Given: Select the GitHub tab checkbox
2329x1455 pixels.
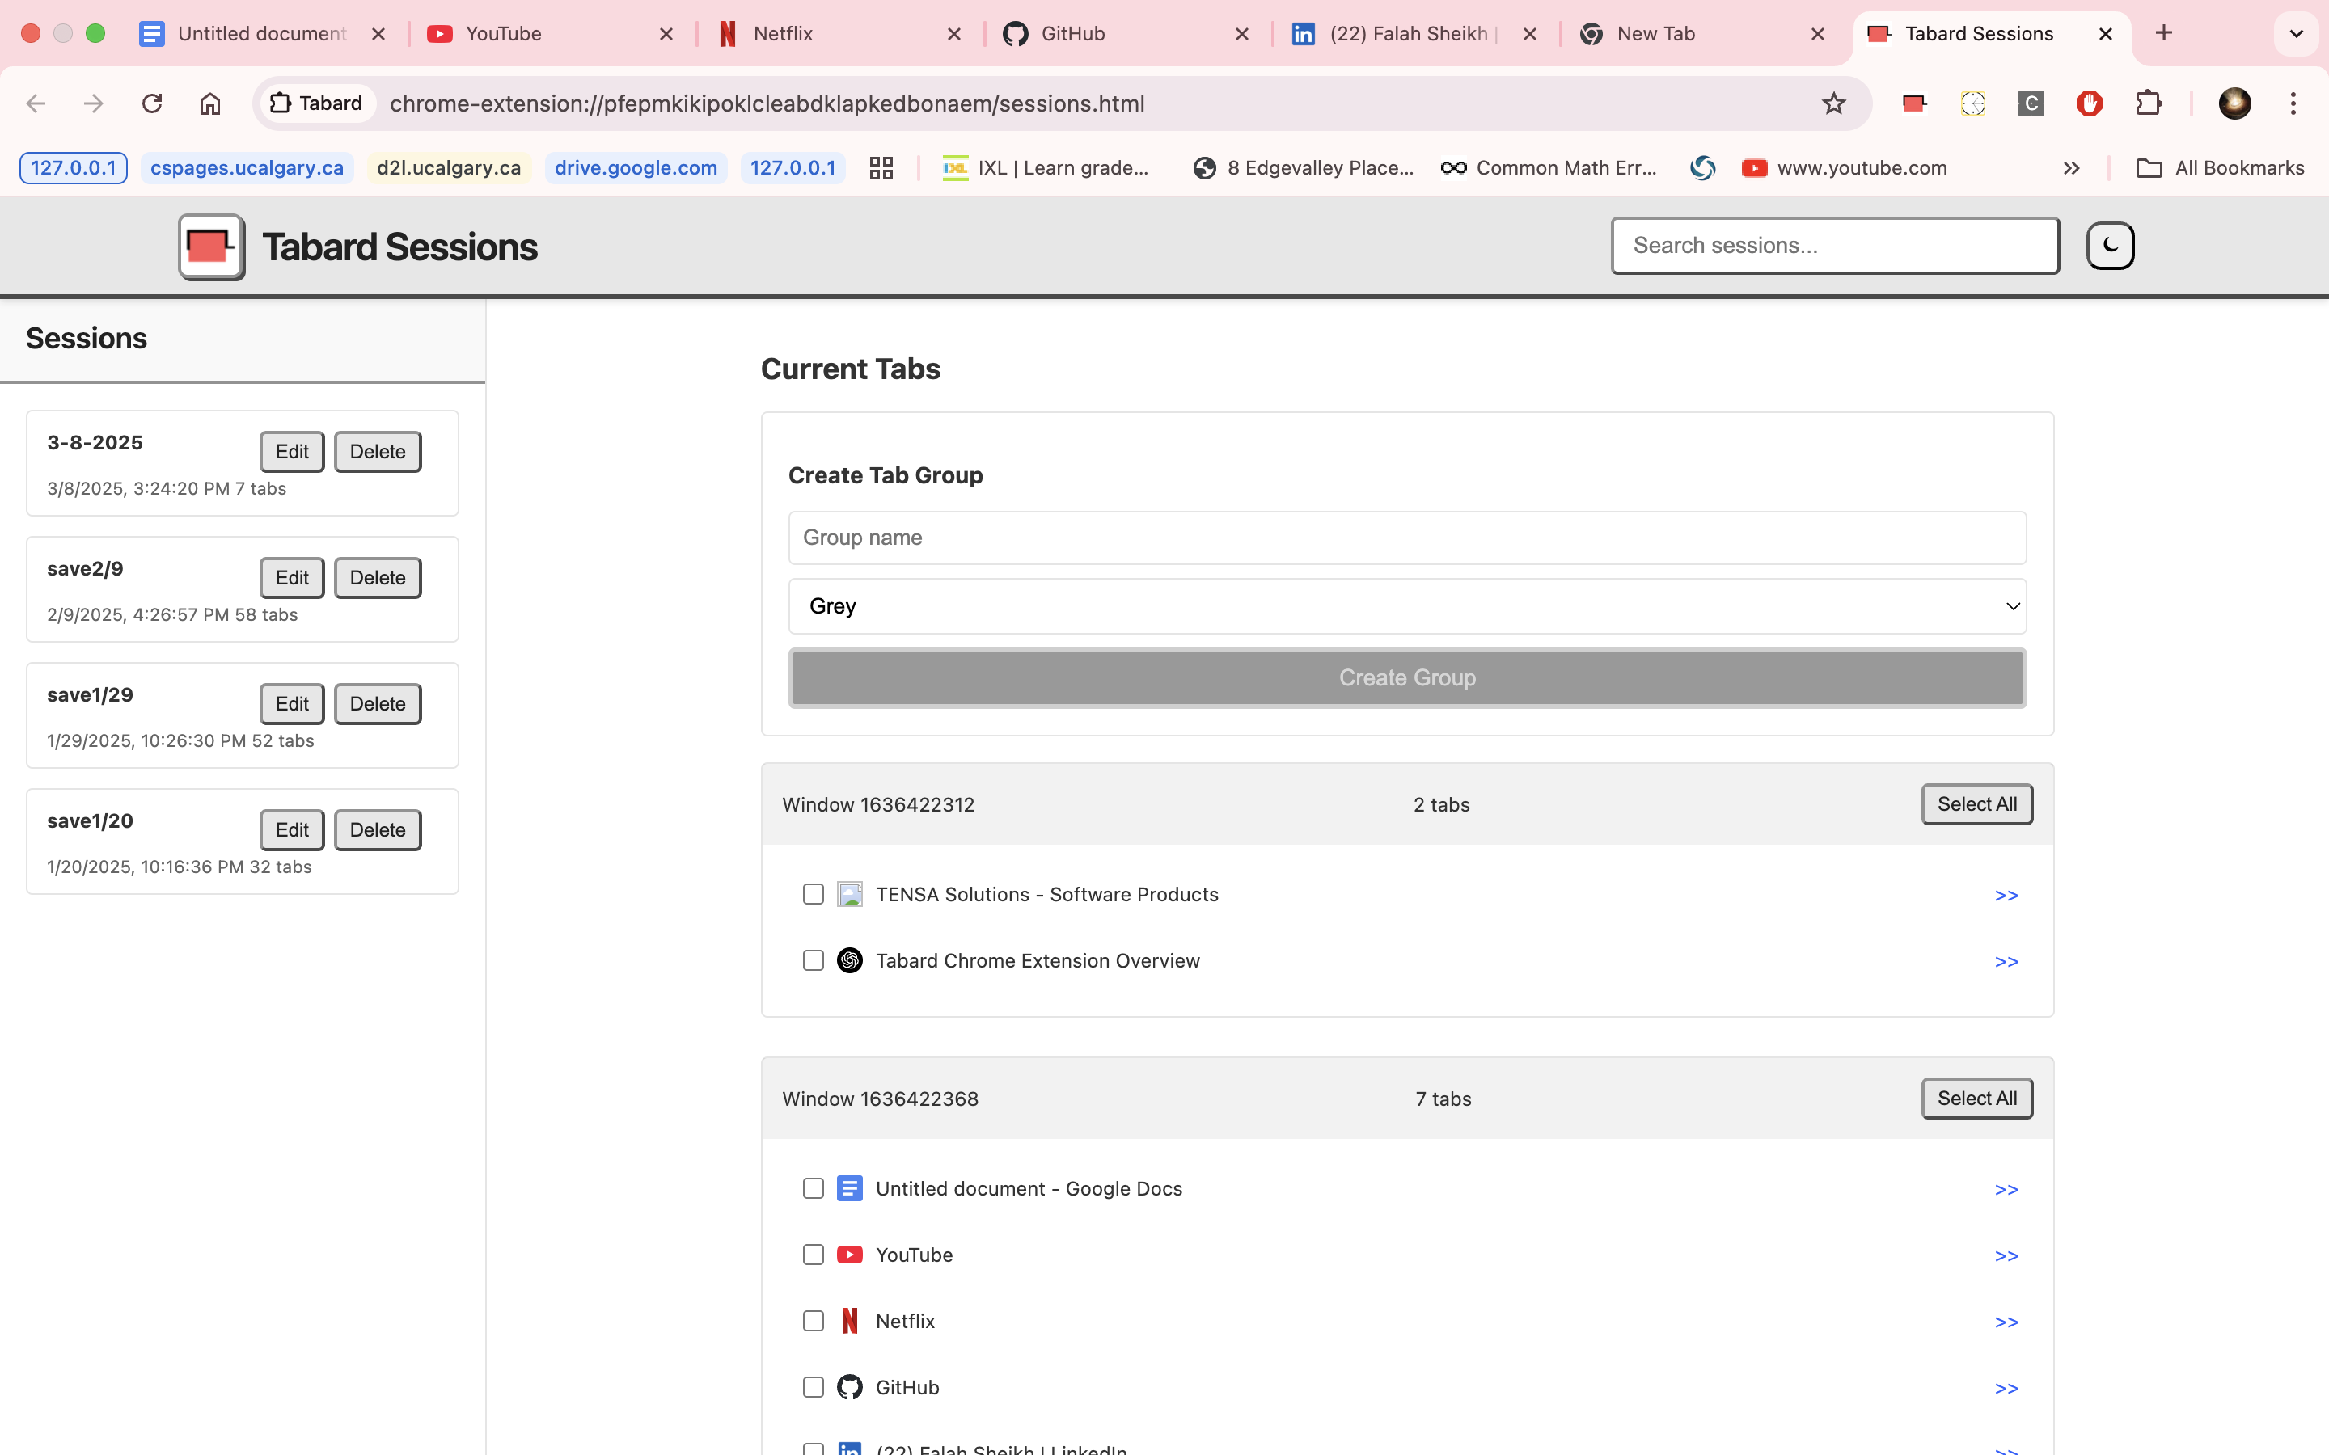Looking at the screenshot, I should coord(814,1386).
